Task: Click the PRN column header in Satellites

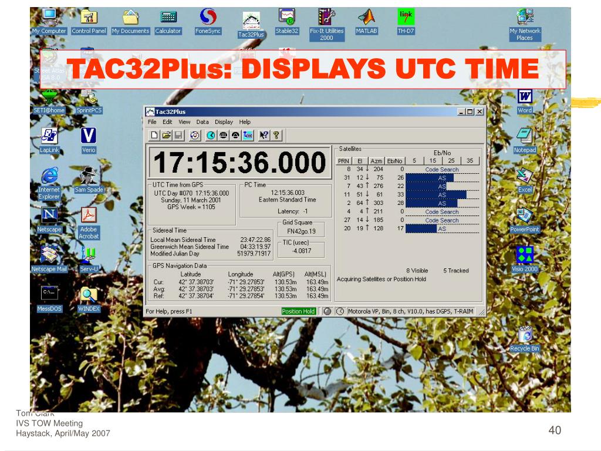Action: coord(343,161)
